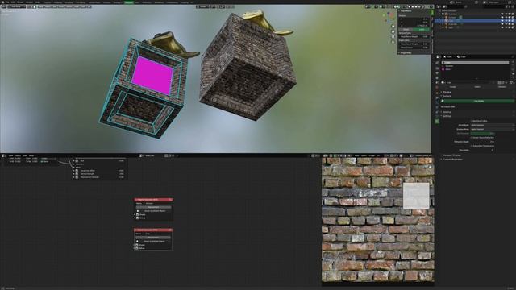Open the Object Data properties tab
This screenshot has width=516, height=290.
(x=437, y=116)
